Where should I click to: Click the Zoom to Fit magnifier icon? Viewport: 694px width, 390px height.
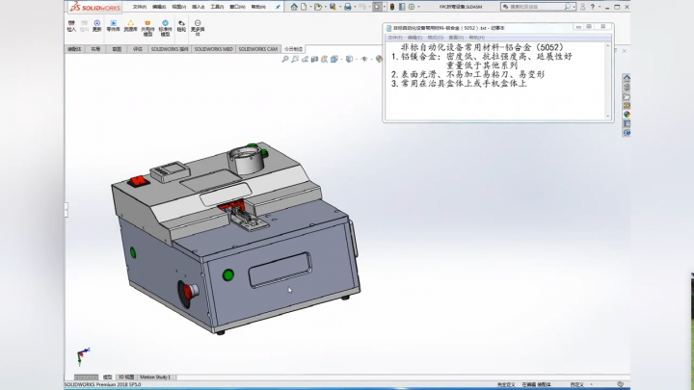[x=285, y=59]
